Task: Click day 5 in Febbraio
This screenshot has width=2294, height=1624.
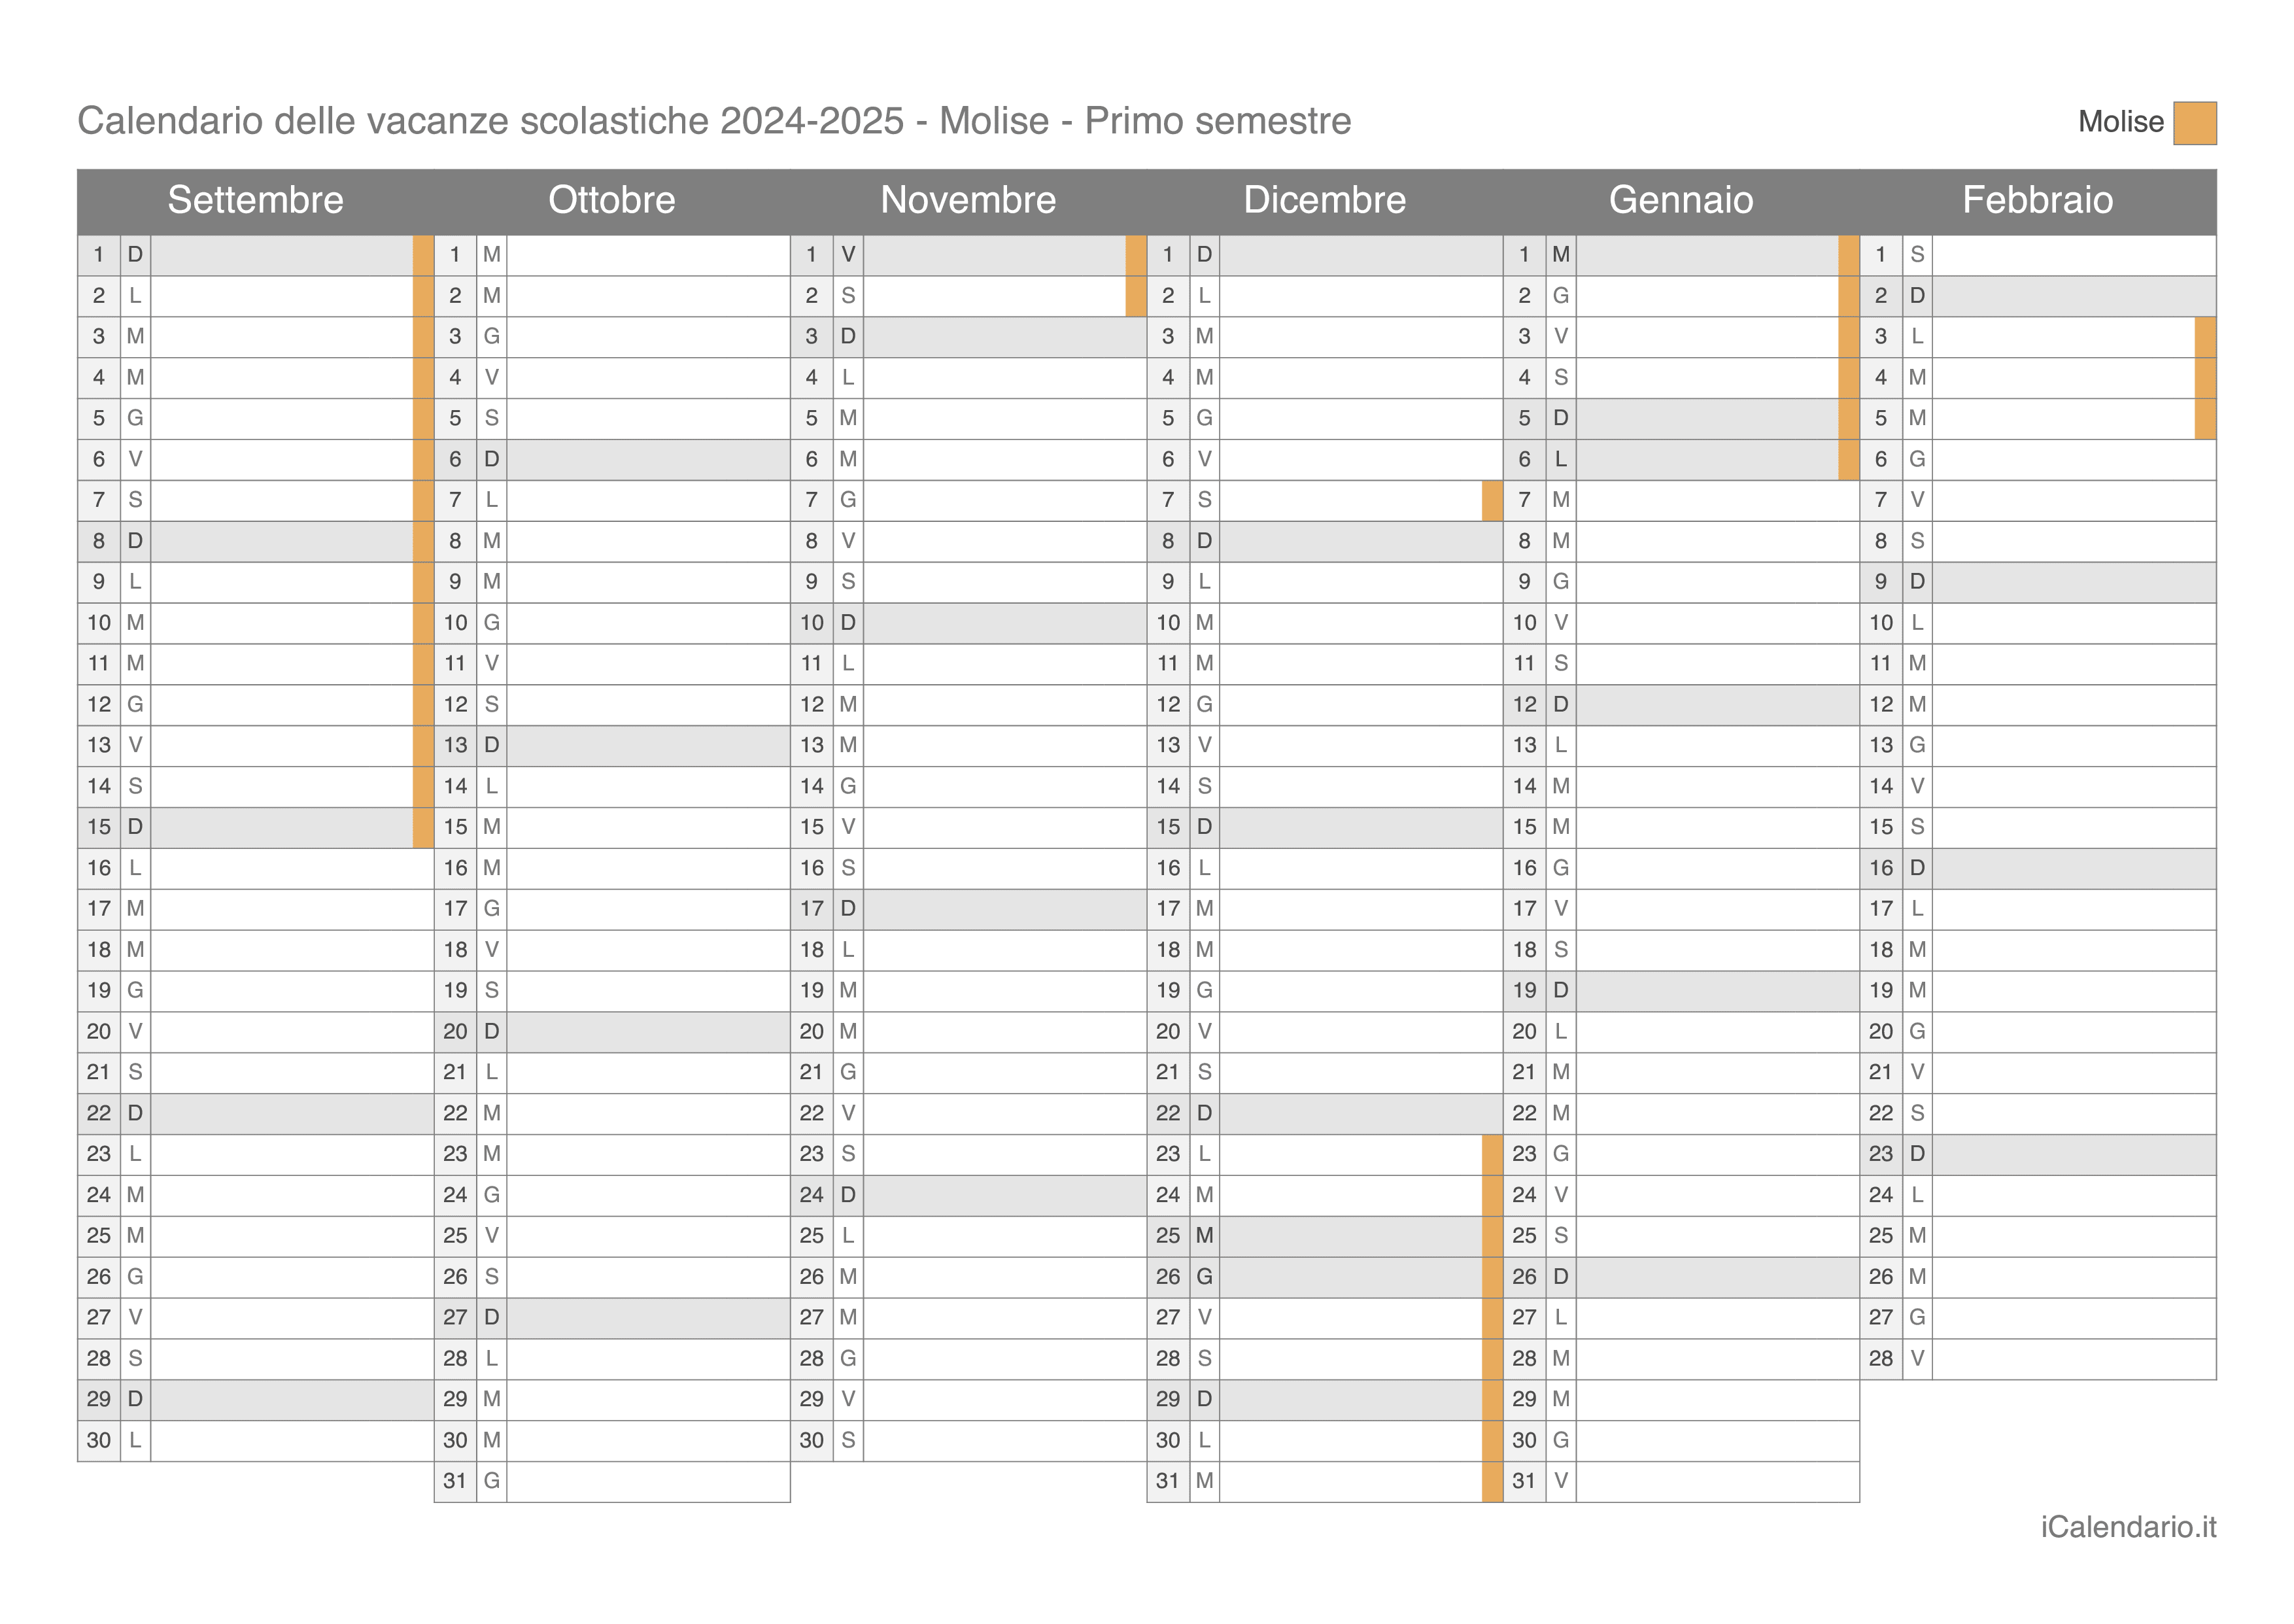Action: click(x=1880, y=418)
